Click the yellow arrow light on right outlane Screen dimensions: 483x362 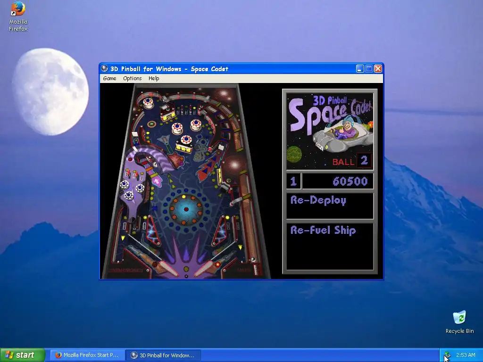click(x=240, y=247)
